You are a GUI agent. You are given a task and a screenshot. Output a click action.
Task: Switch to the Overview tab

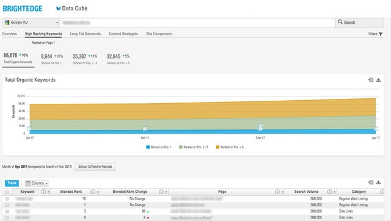pos(10,34)
